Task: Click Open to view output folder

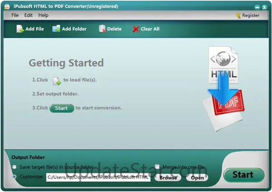Action: point(197,177)
